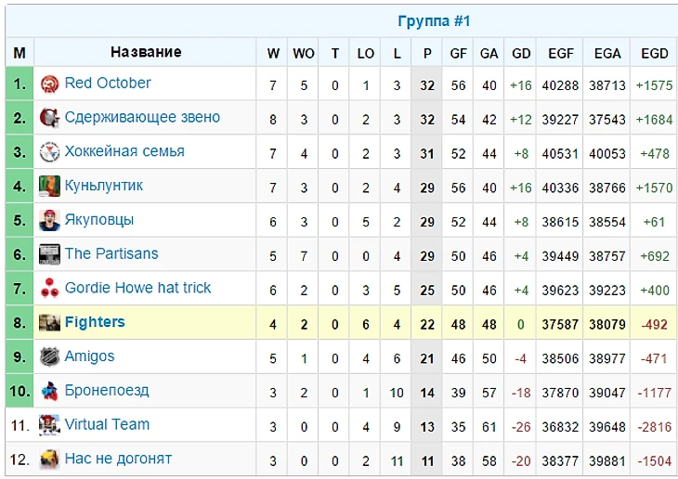Open the Fighters team link
This screenshot has height=479, width=678.
click(95, 322)
